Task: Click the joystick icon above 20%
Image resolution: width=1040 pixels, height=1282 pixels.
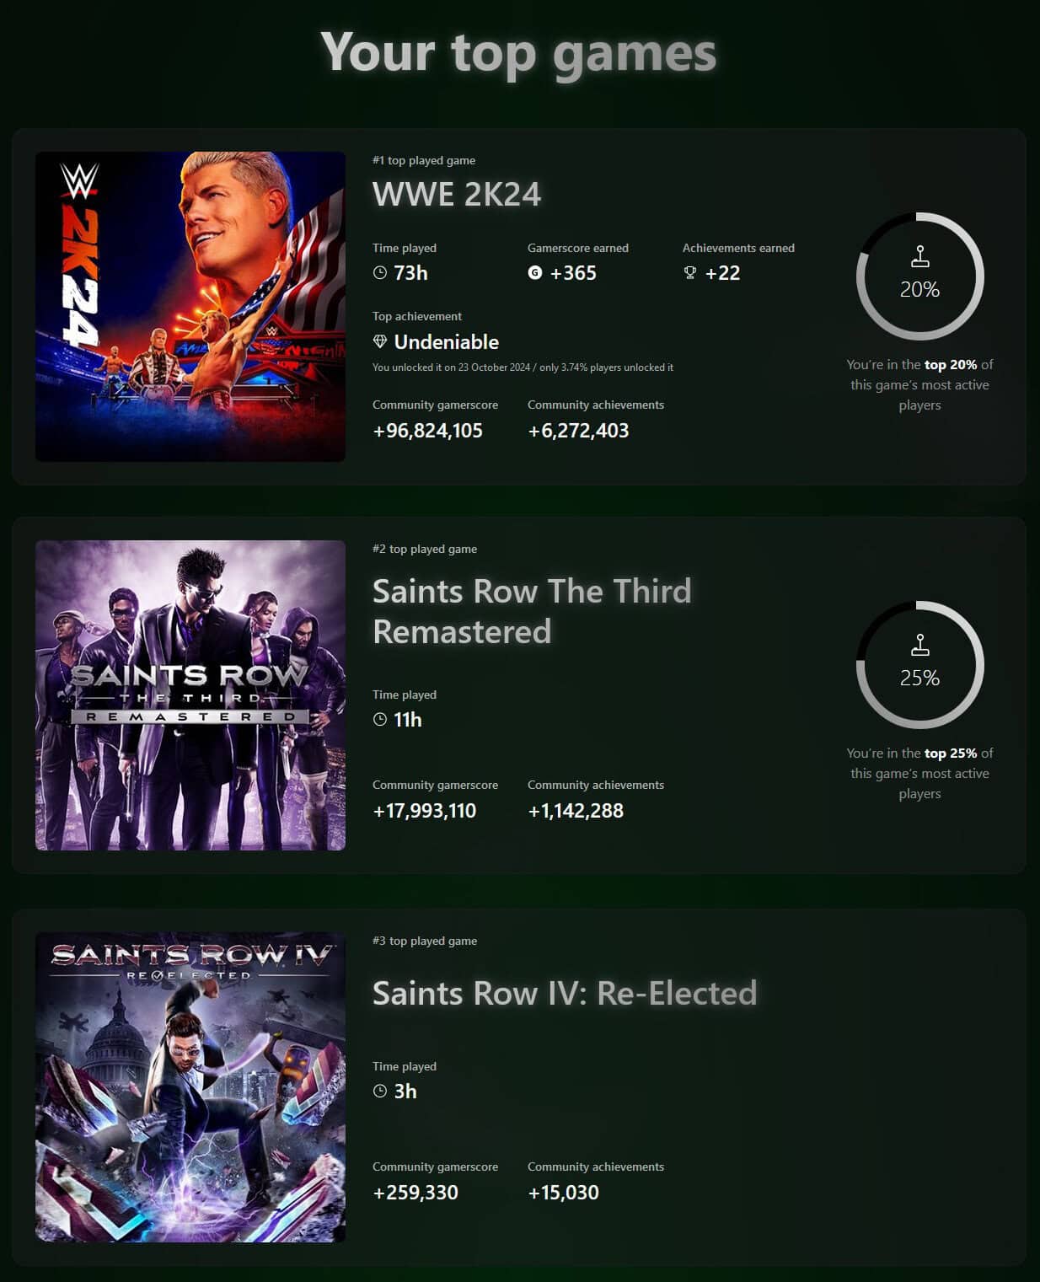Action: point(920,256)
